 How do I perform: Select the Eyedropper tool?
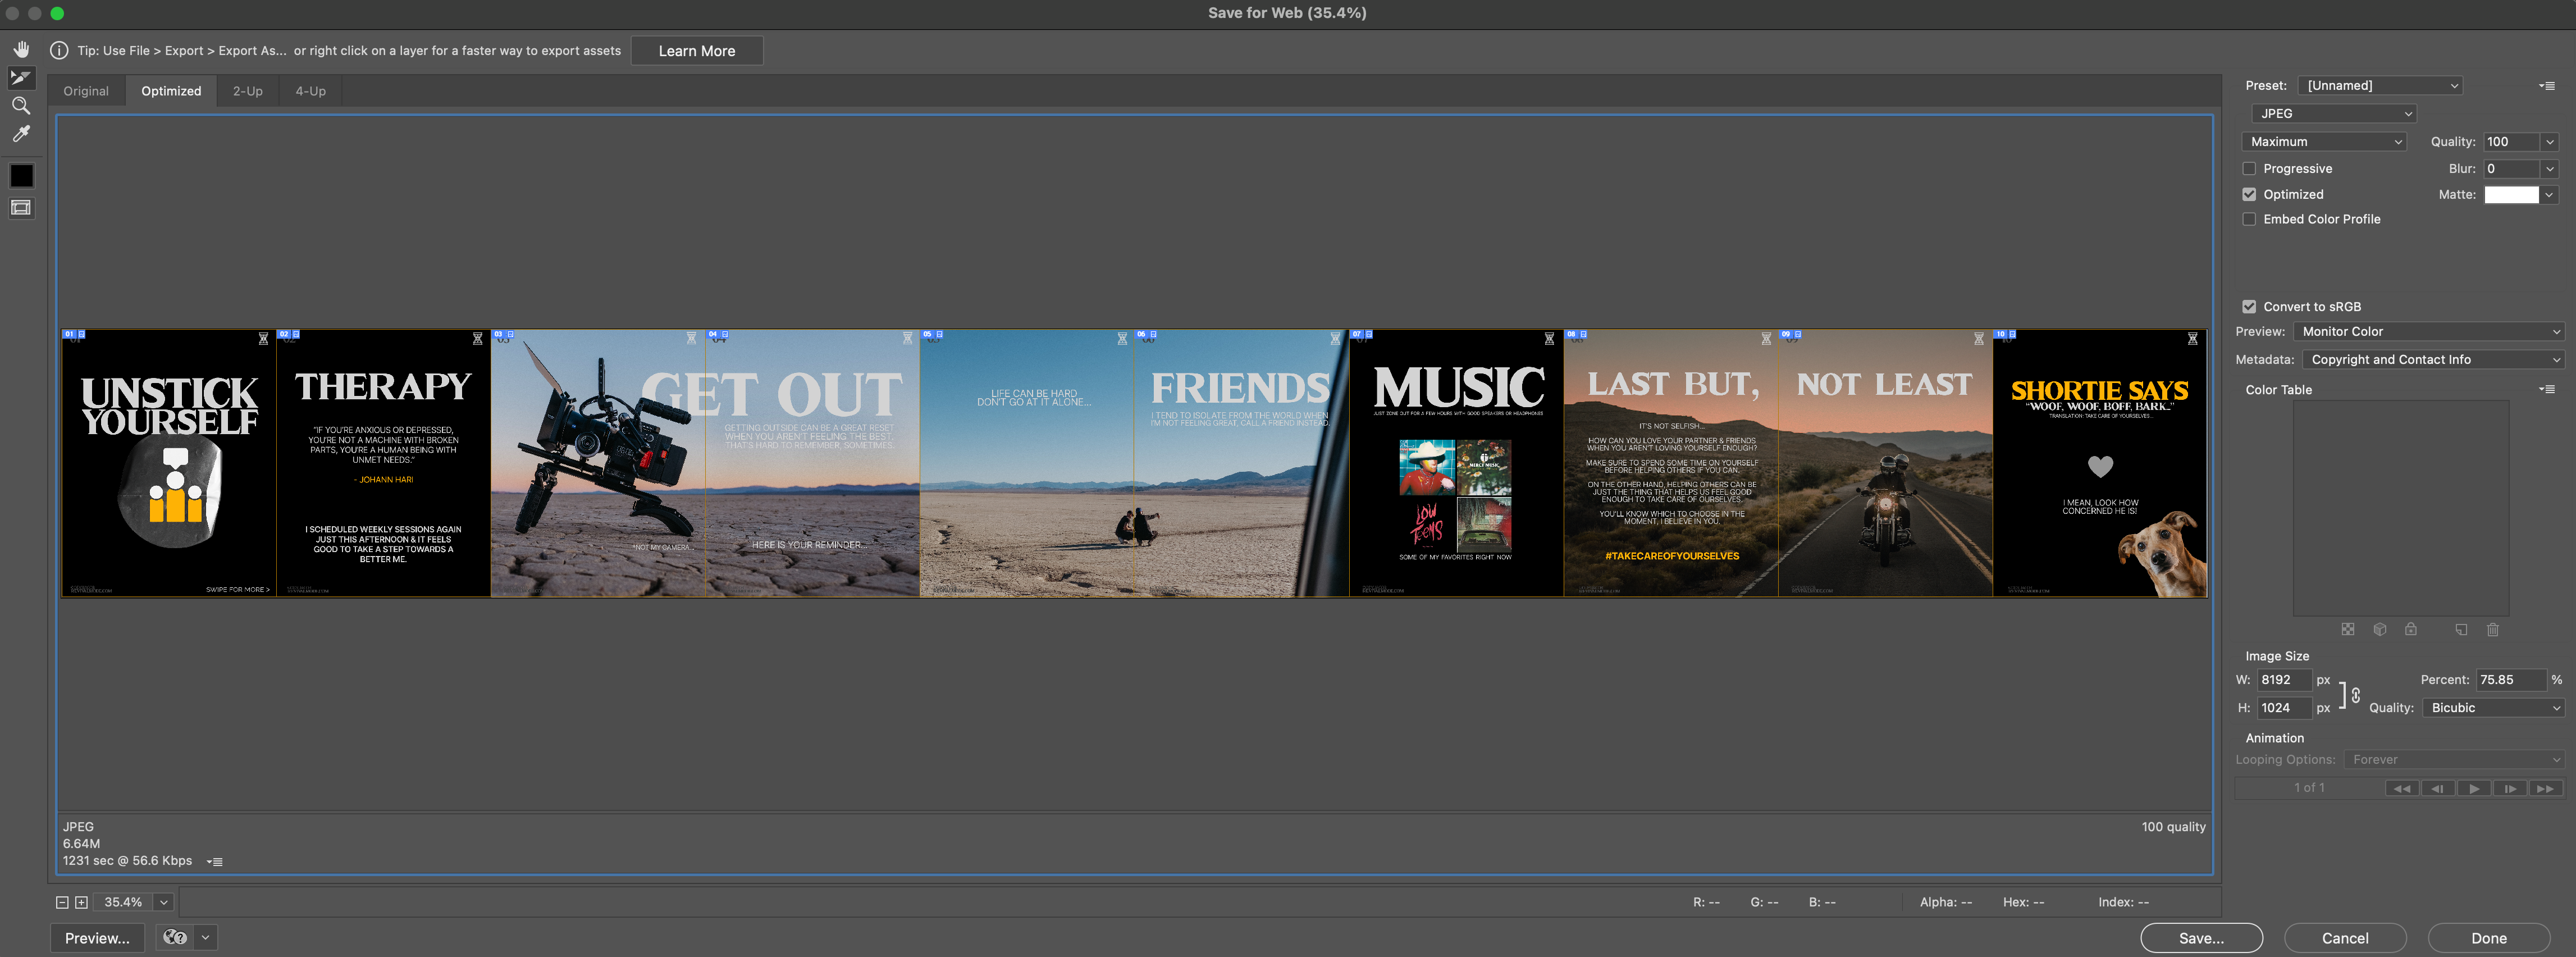(x=21, y=134)
